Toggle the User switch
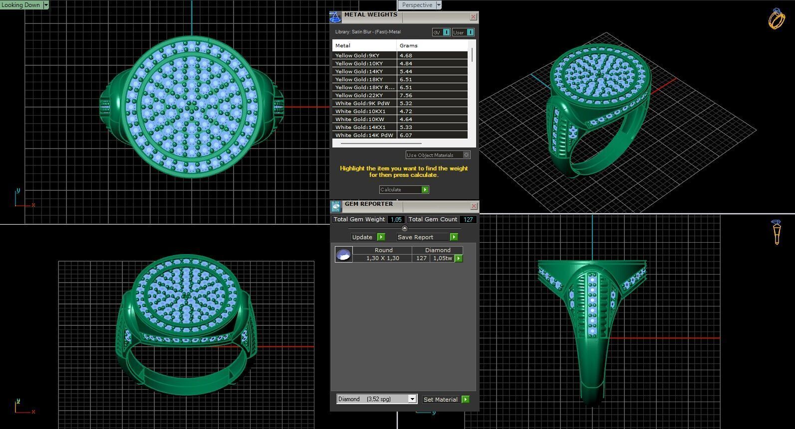 (463, 32)
